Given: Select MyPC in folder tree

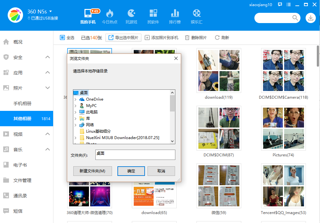Looking at the screenshot, I should (91, 106).
